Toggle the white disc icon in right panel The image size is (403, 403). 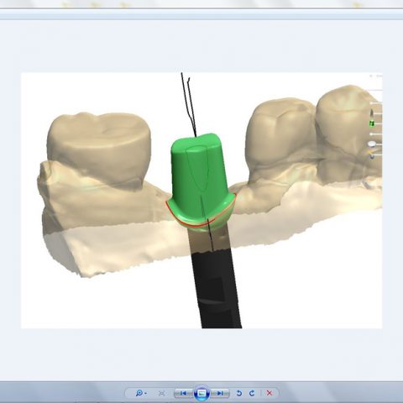372,144
